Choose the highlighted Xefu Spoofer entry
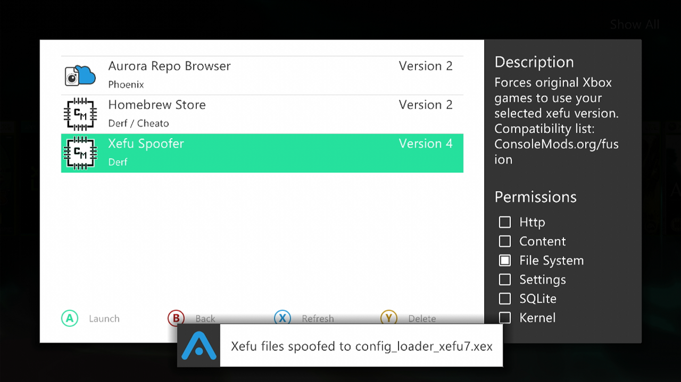This screenshot has width=681, height=382. 262,153
